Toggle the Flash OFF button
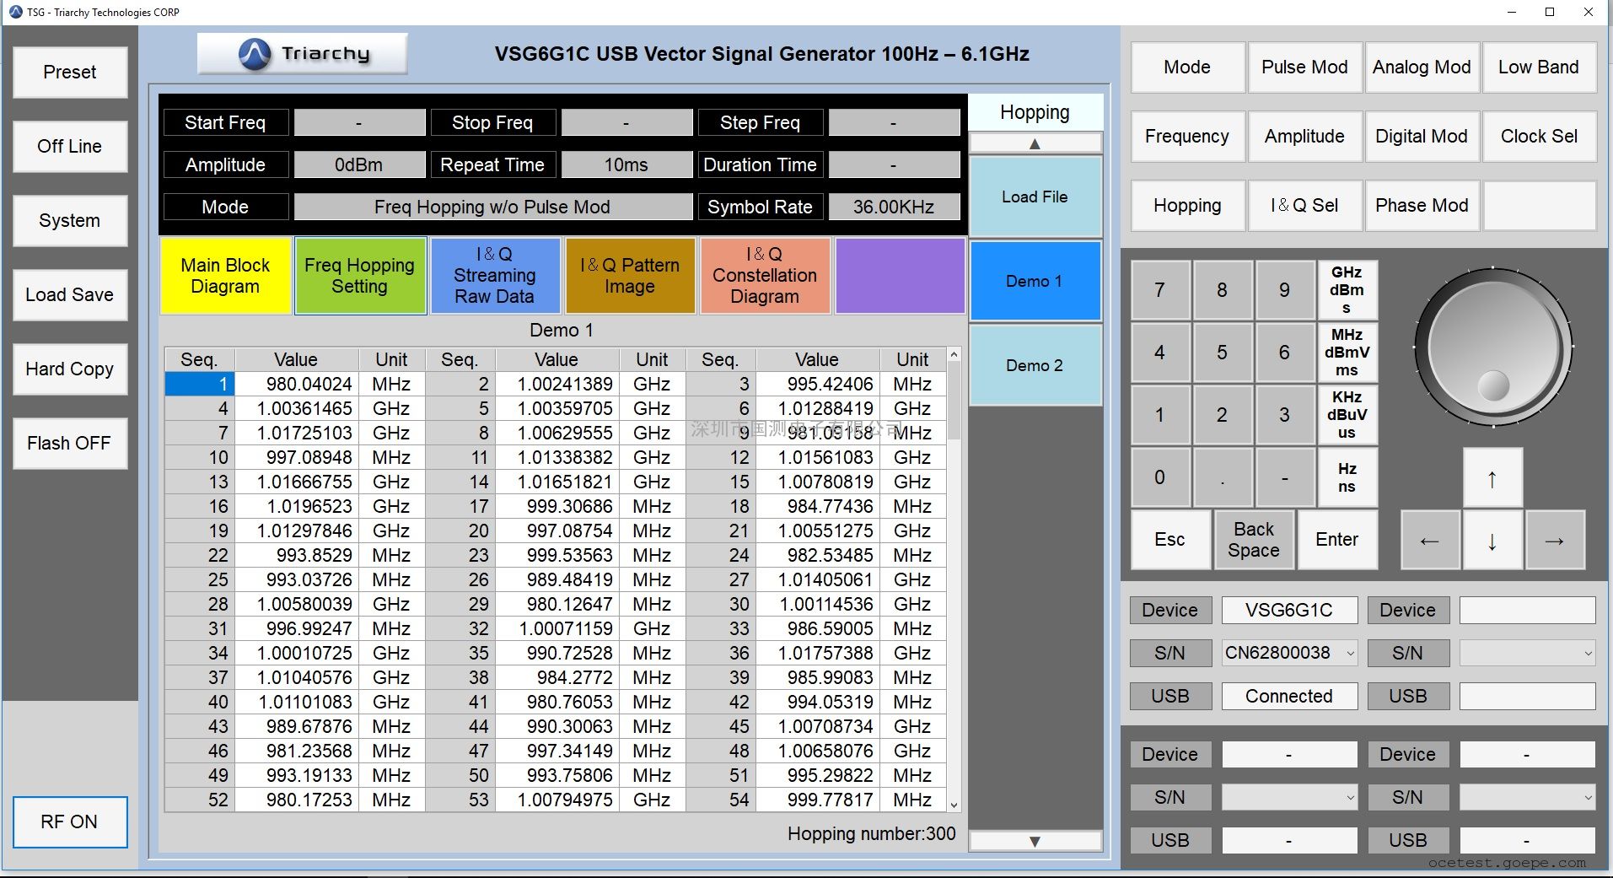 [x=70, y=443]
